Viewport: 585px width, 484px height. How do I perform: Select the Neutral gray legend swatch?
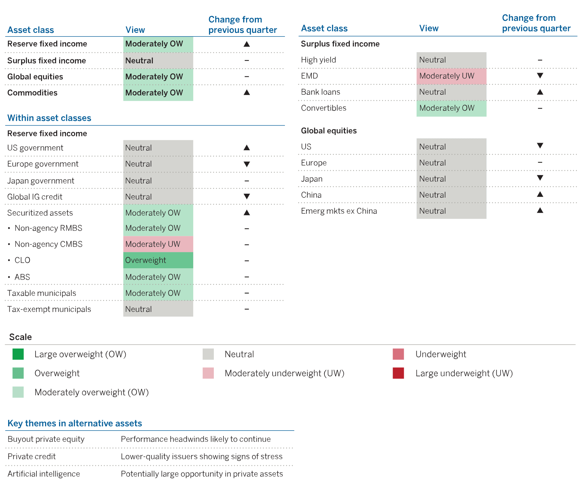tap(208, 354)
